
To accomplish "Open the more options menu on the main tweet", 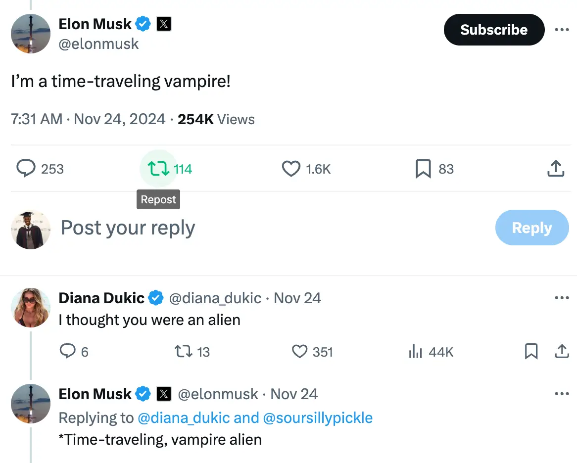I will (562, 30).
